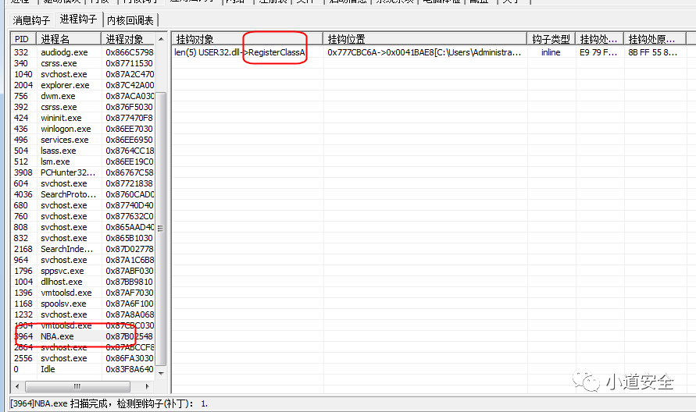Select the PCHunter32... process row
696x412 pixels.
(x=83, y=172)
